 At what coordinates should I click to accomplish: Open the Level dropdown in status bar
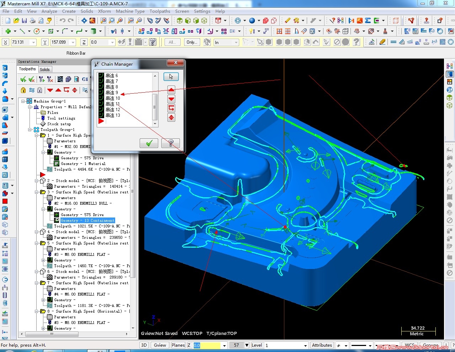click(305, 346)
